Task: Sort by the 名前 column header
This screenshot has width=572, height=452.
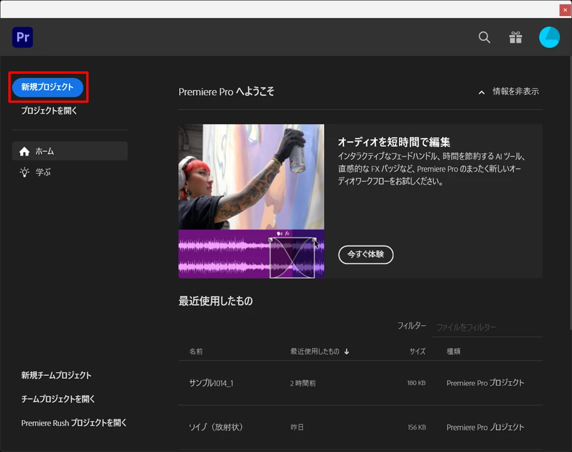Action: [196, 351]
